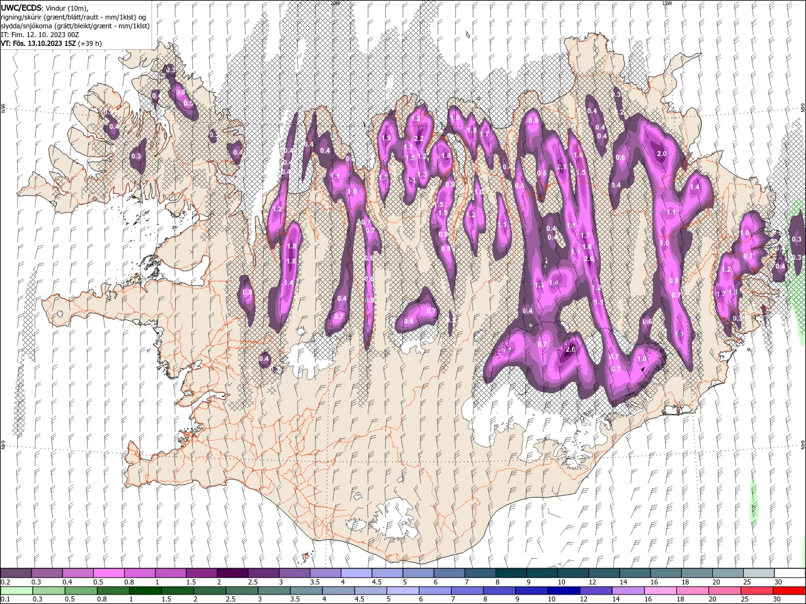806x604 pixels.
Task: Click the '15W' longitude label
Action: [x=666, y=3]
